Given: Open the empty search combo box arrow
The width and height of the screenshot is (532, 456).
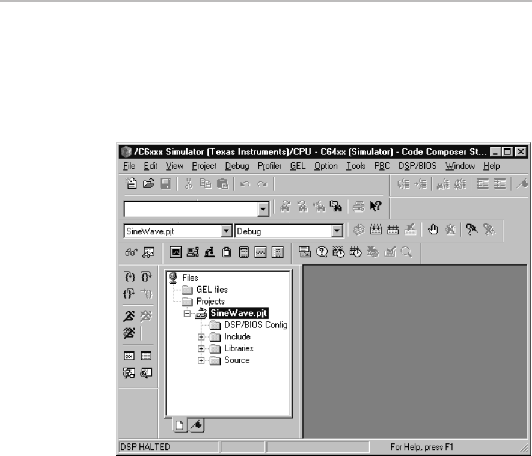Looking at the screenshot, I should coord(263,209).
